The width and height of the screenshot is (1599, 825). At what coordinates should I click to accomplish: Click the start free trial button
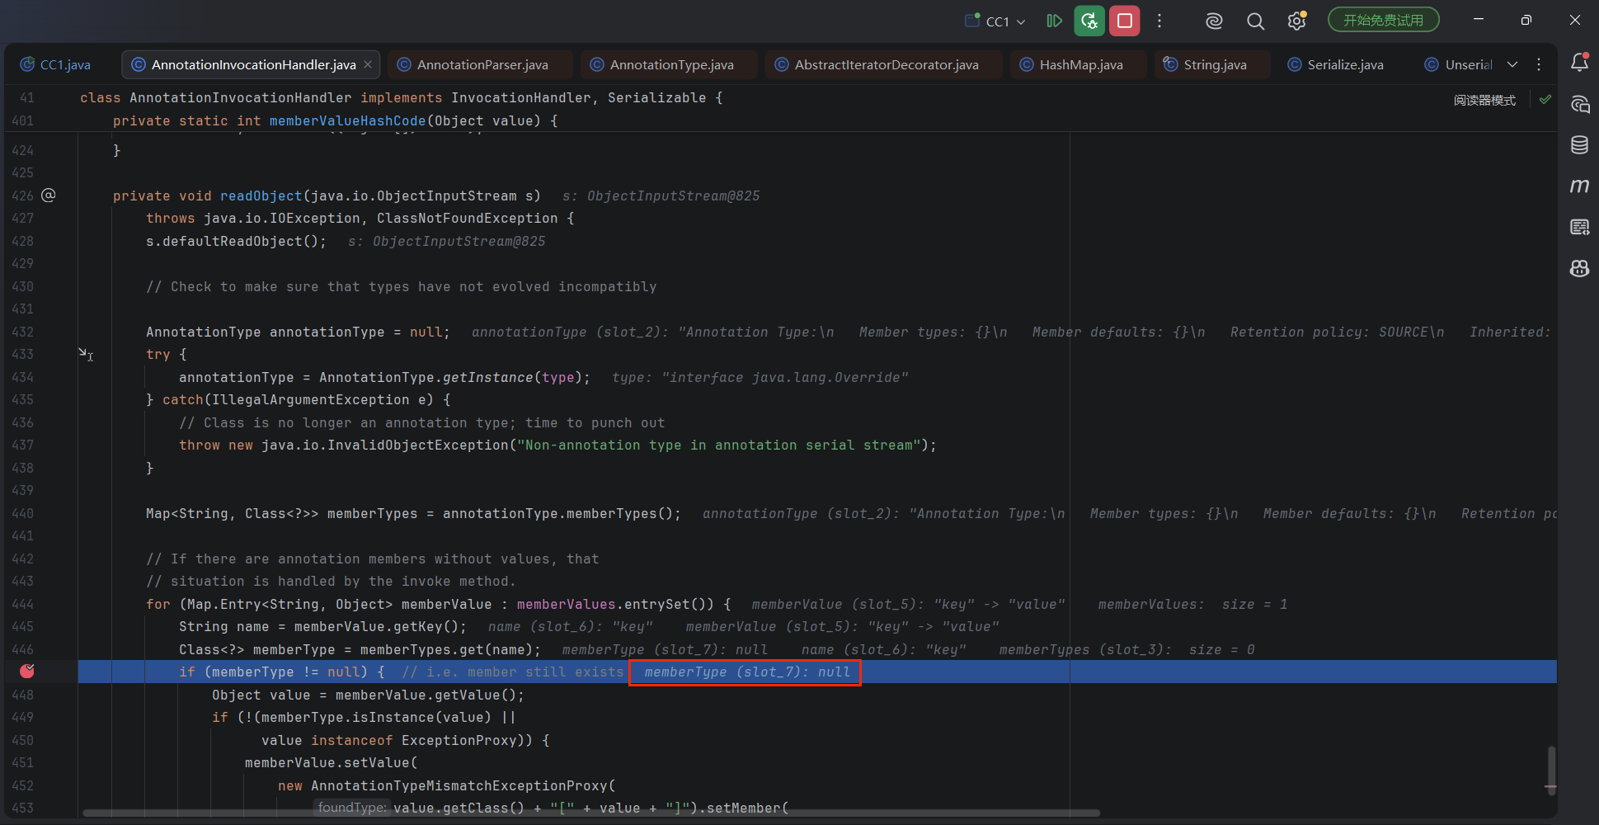(1383, 20)
